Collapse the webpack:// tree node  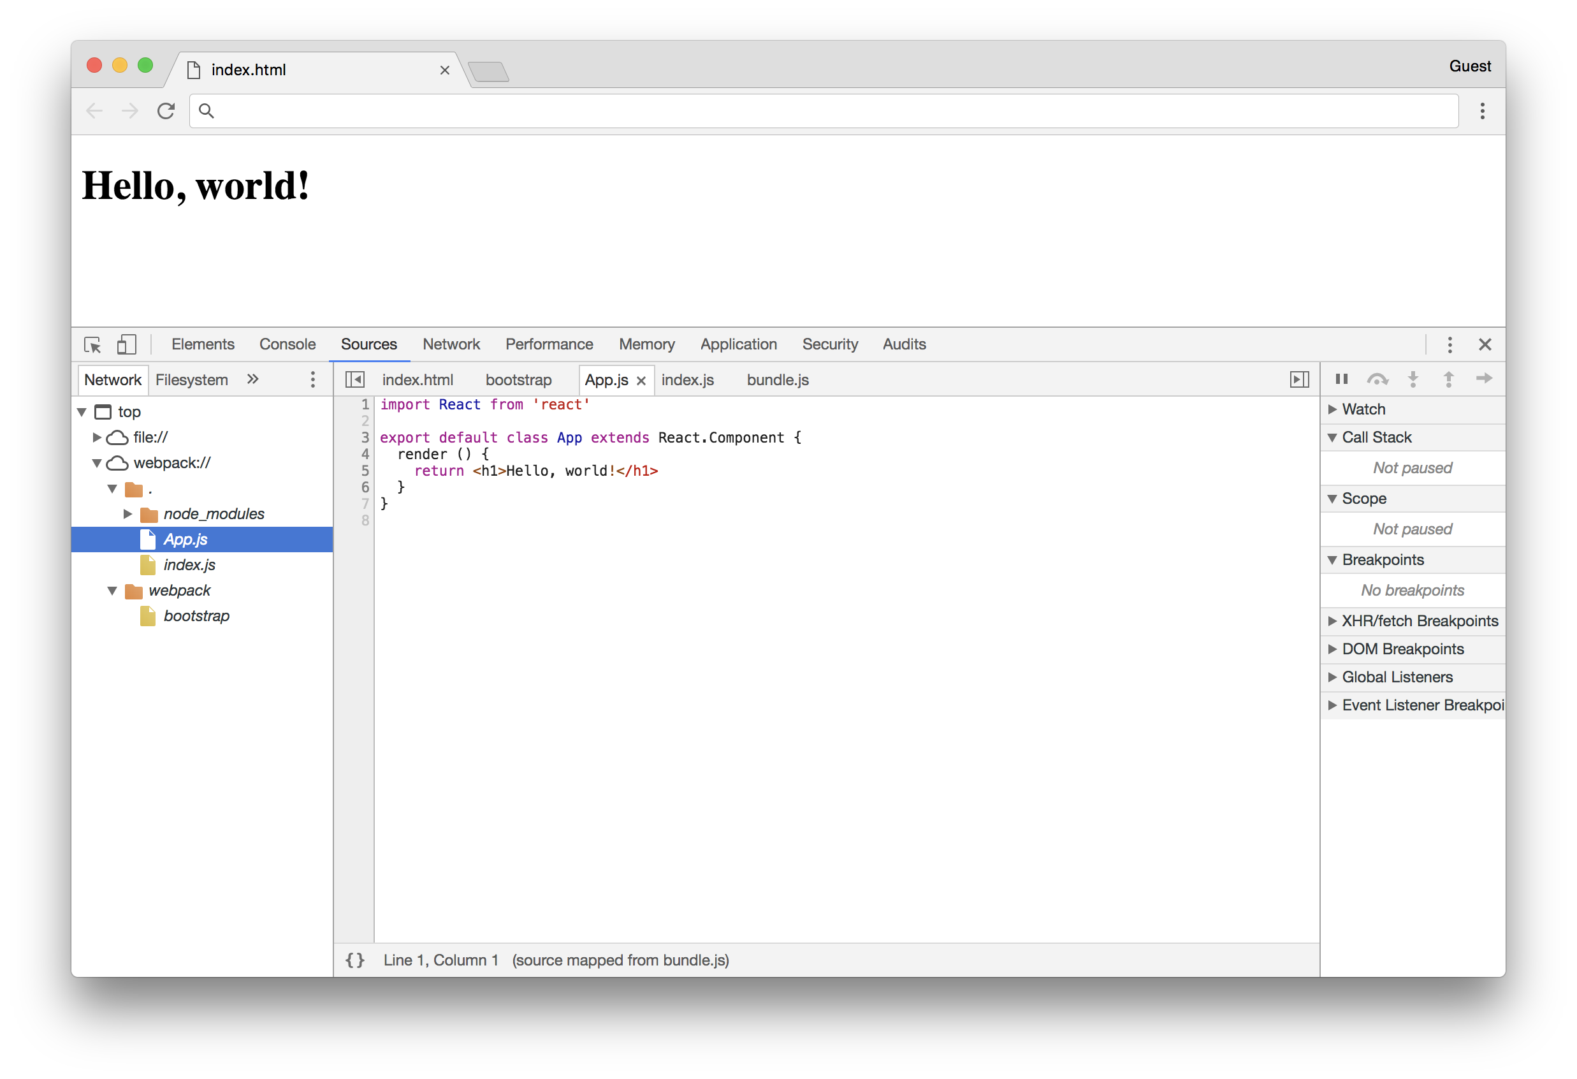click(97, 463)
